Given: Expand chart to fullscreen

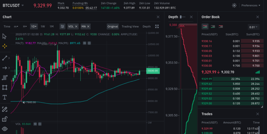Looking at the screenshot, I should pos(157,27).
